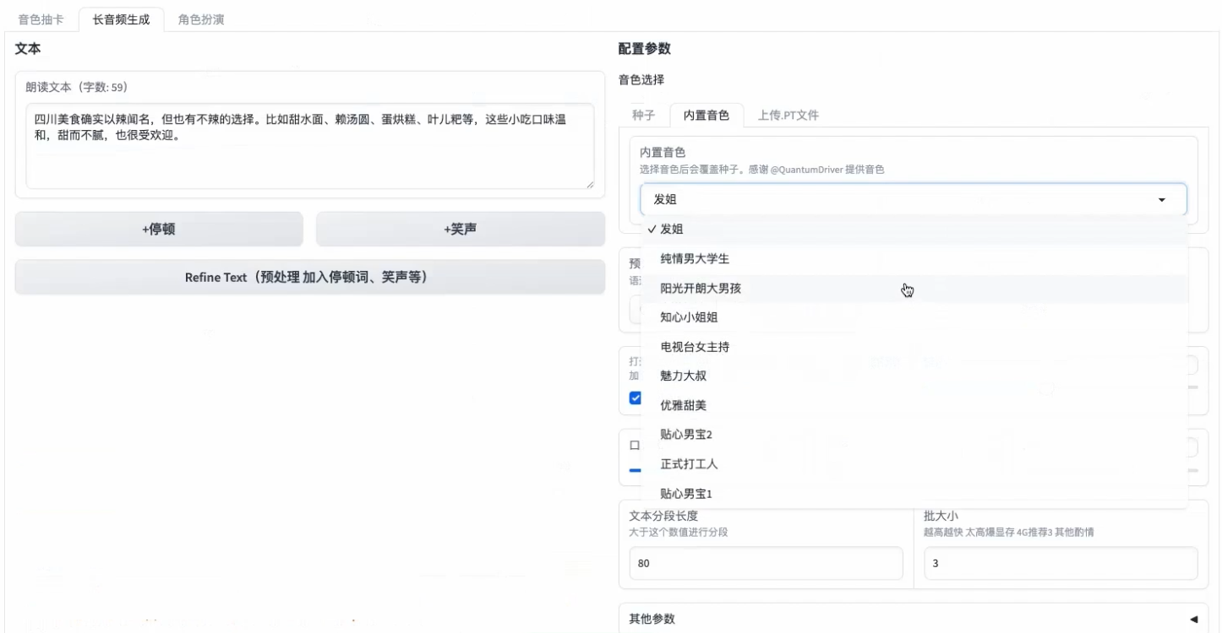Go to the 种子 tab
Screen dimensions: 1222x633
coord(643,116)
